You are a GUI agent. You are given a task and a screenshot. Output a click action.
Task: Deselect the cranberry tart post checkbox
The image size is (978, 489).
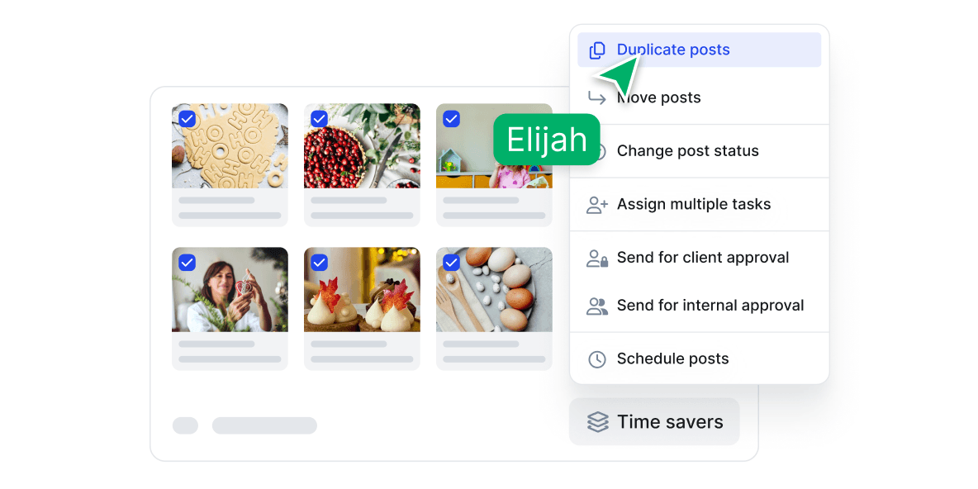[320, 119]
